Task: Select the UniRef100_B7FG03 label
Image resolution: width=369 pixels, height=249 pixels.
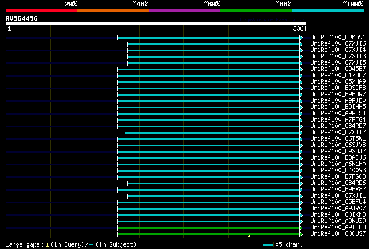Action: pyautogui.click(x=338, y=177)
